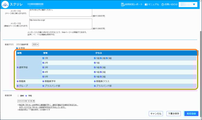Toggle the 教職員 attribute checkbox
202x120 pixels.
(18, 81)
